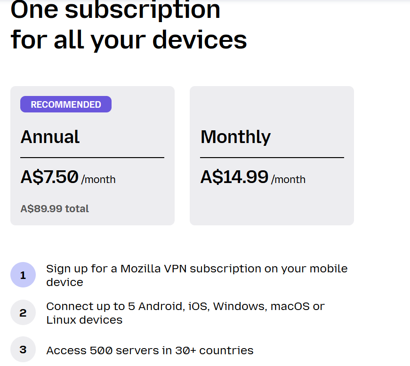Click the A$7.50 /month price
410x366 pixels.
pos(68,177)
